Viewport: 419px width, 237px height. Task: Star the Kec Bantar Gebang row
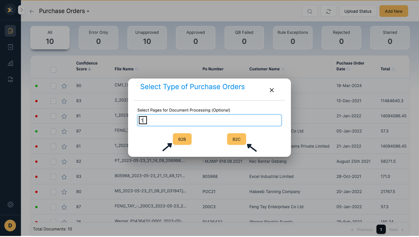(x=64, y=162)
